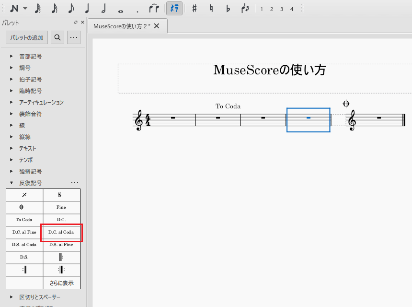Image resolution: width=412 pixels, height=307 pixels.
Task: Apply sharp accidental
Action: (x=194, y=9)
